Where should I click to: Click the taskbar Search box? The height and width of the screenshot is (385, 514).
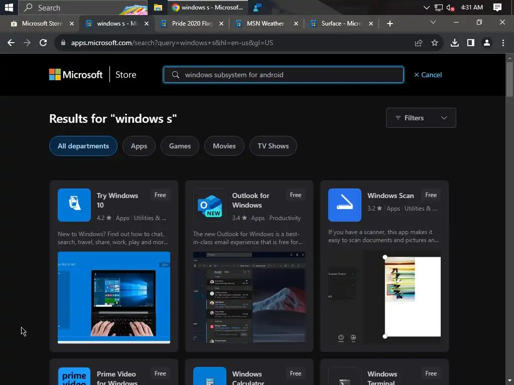tap(83, 8)
